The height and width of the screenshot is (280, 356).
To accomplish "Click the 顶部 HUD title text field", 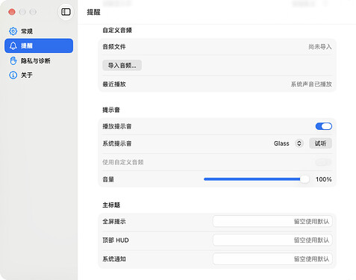I will coord(272,240).
